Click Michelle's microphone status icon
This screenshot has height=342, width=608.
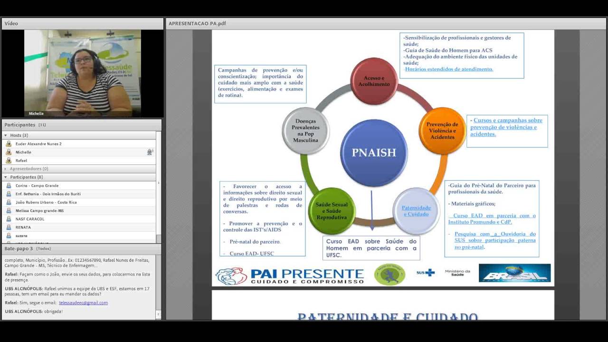[150, 152]
